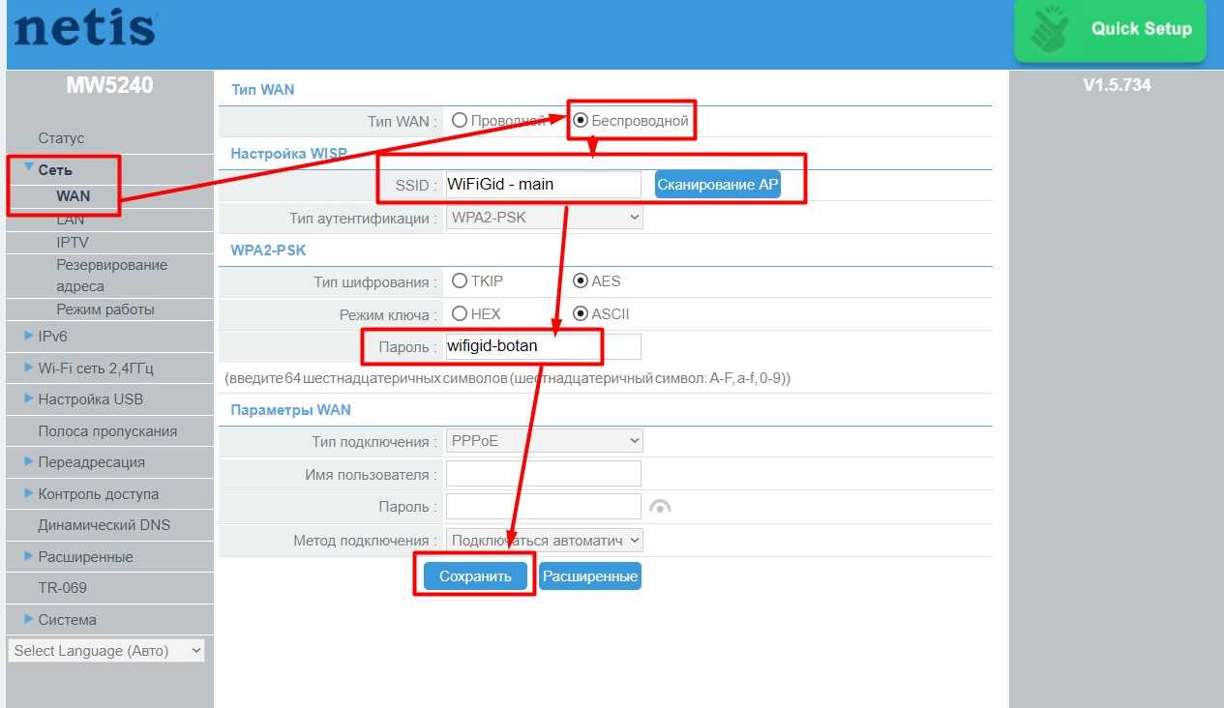Choose HEX key mode radio
Viewport: 1224px width, 708px height.
point(460,313)
